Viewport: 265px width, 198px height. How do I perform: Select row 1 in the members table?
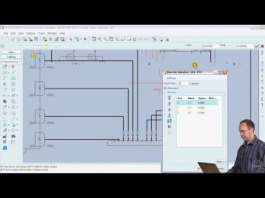pos(197,103)
